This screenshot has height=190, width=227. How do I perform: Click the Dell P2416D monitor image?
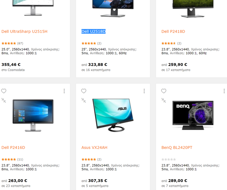(33, 115)
